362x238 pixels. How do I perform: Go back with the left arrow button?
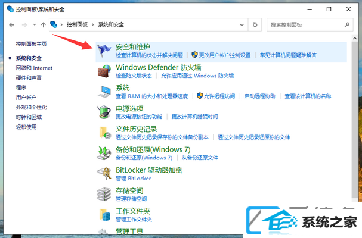[x=11, y=24]
